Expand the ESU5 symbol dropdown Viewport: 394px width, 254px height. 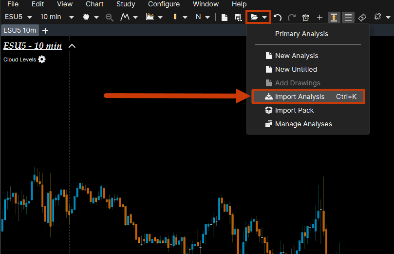click(x=18, y=17)
